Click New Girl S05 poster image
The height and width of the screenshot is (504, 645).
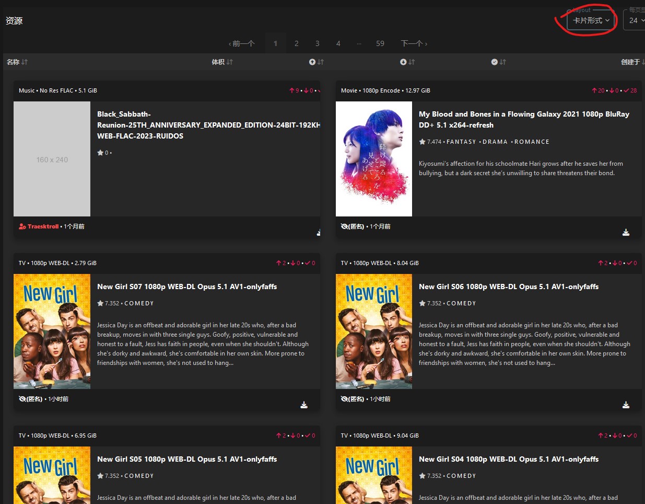click(52, 475)
